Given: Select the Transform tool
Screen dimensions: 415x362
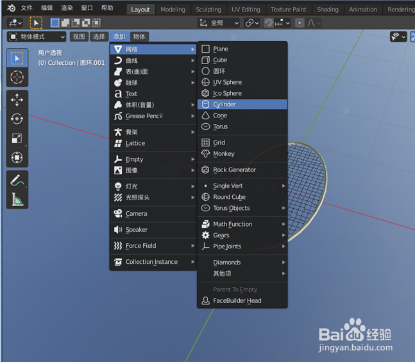Looking at the screenshot, I should (x=17, y=157).
